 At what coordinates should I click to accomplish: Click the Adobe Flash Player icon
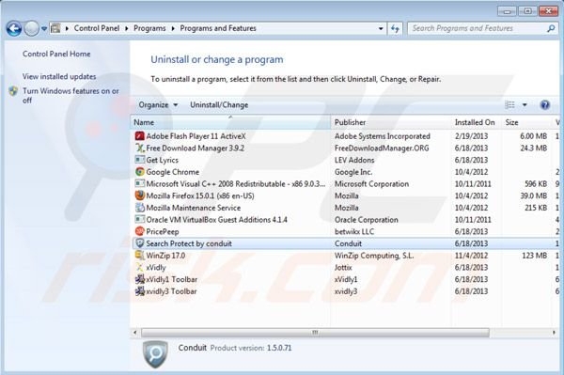tap(139, 136)
